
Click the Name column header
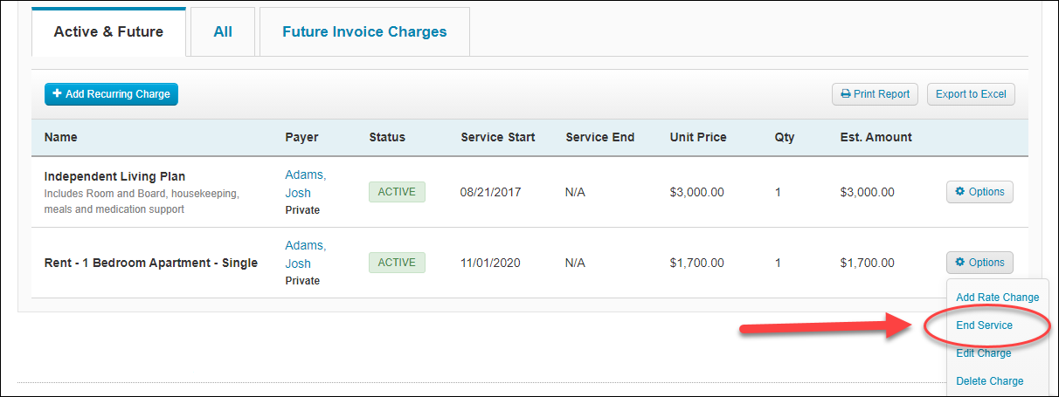point(61,137)
